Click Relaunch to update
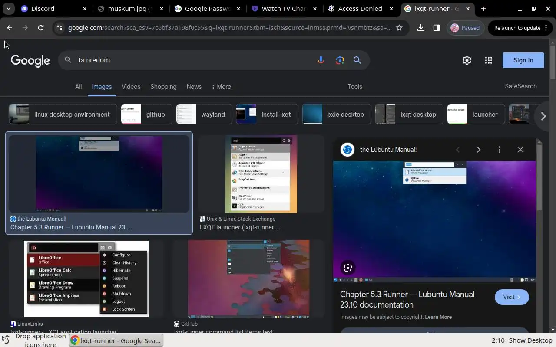 point(517,28)
